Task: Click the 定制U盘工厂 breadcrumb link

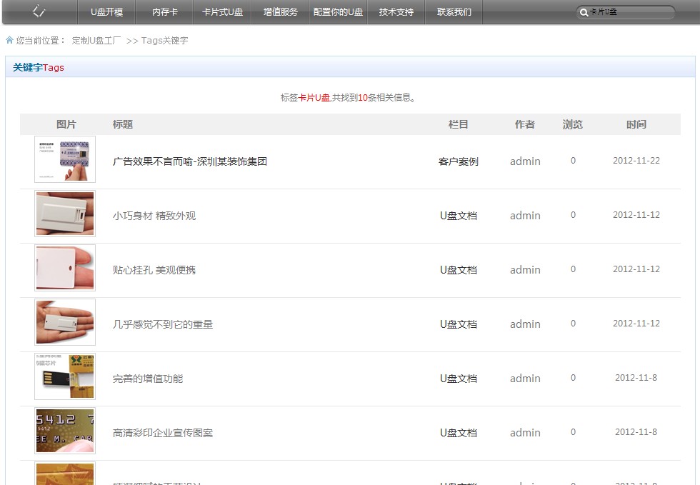Action: 96,41
